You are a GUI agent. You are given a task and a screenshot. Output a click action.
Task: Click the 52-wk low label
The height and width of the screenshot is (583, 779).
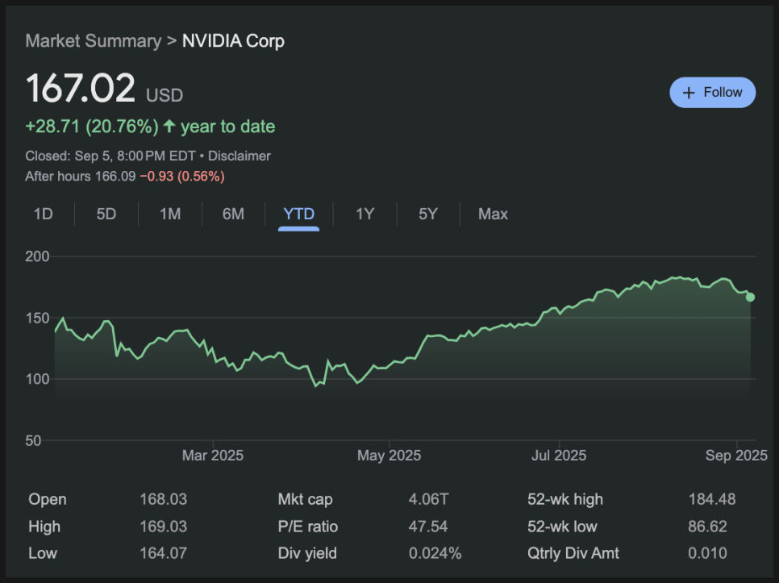[562, 527]
